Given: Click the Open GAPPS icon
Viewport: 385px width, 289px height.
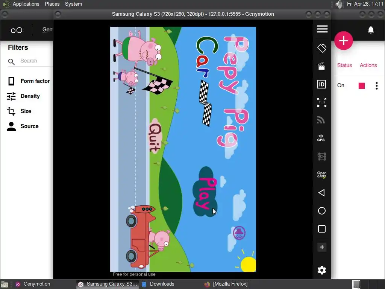Looking at the screenshot, I should pyautogui.click(x=322, y=175).
